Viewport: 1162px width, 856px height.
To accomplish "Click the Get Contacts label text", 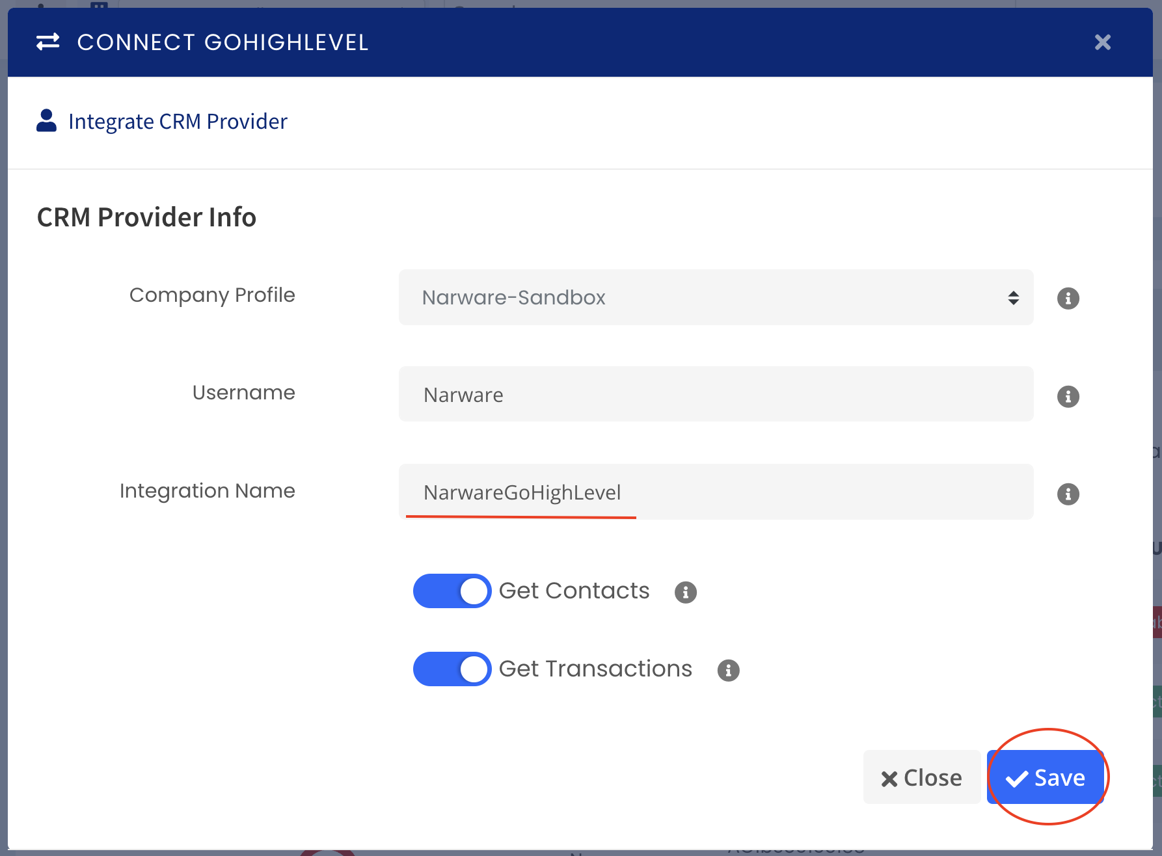I will pos(574,591).
